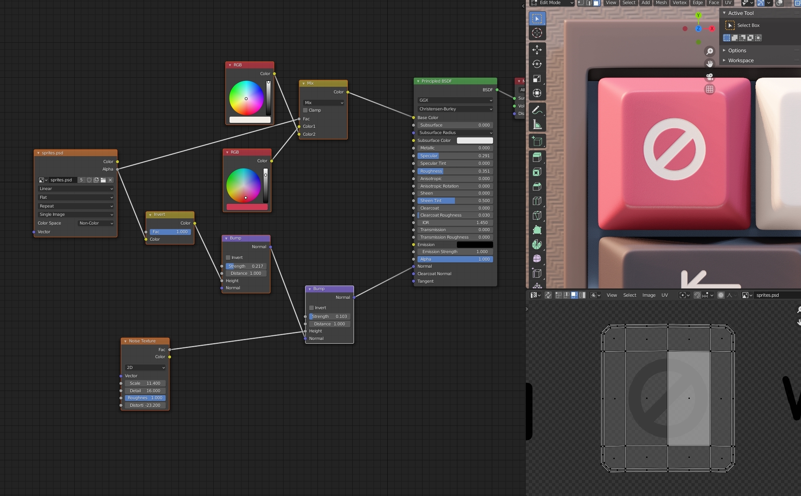
Task: Expand the Options panel
Action: [737, 51]
